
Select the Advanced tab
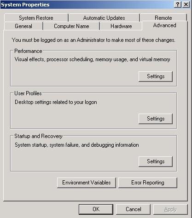click(x=164, y=25)
